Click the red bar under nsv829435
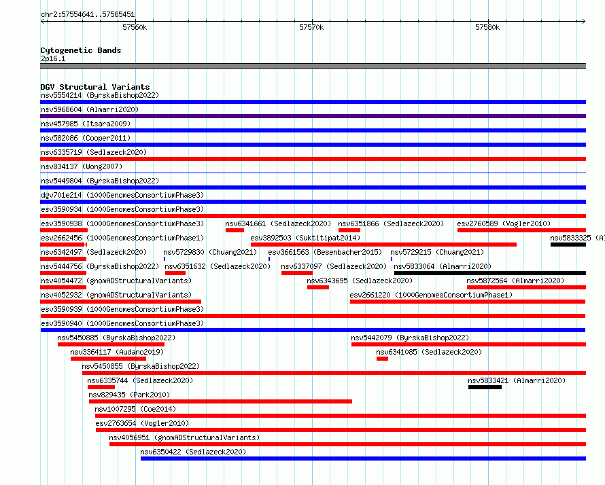605x485 pixels. [x=220, y=401]
